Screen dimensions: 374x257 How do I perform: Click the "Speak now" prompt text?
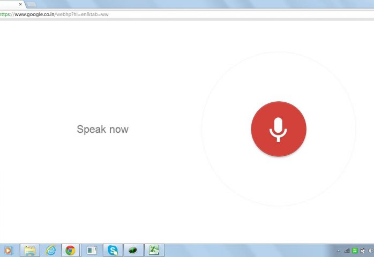(x=102, y=129)
